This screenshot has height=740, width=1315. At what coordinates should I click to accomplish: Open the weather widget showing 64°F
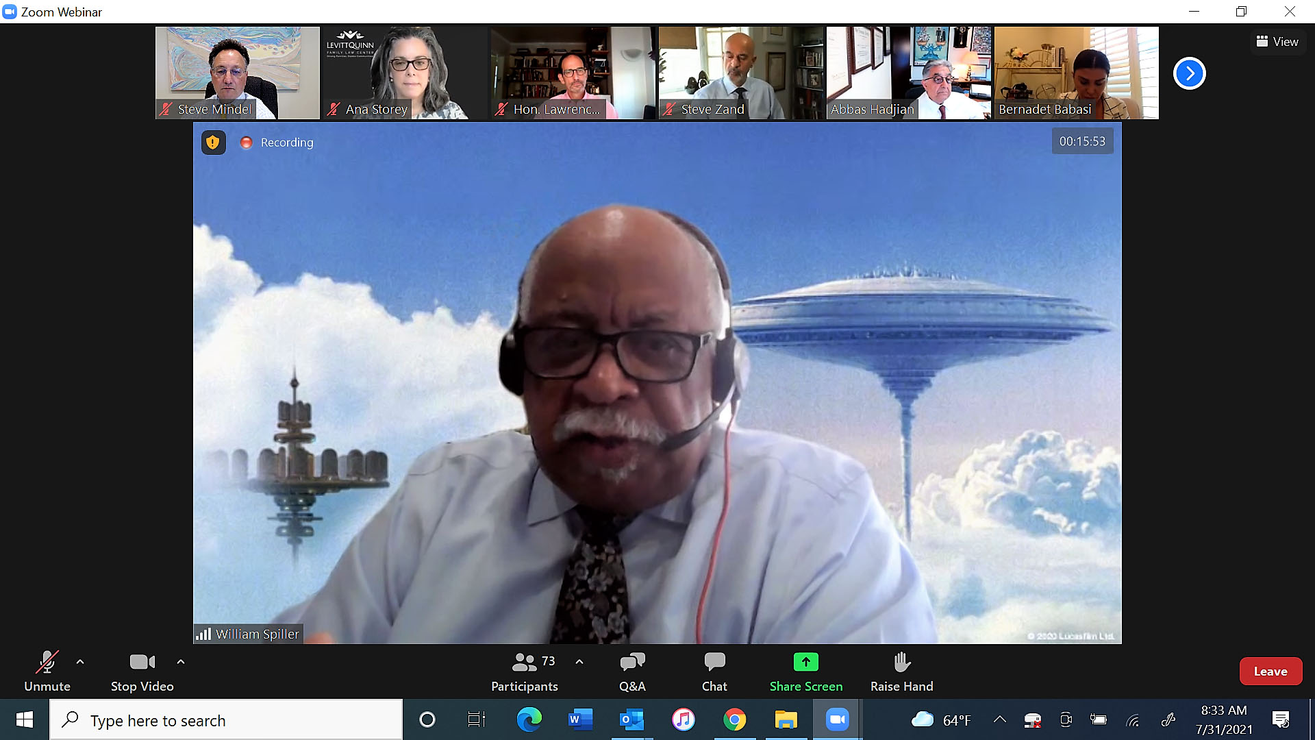941,720
